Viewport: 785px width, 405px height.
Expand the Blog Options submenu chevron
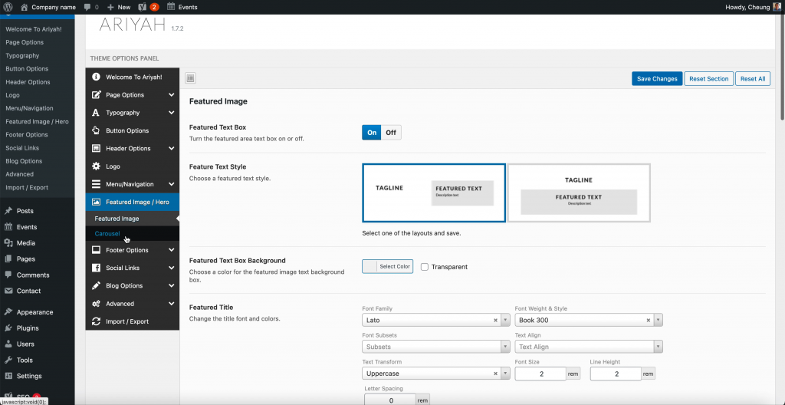coord(171,285)
